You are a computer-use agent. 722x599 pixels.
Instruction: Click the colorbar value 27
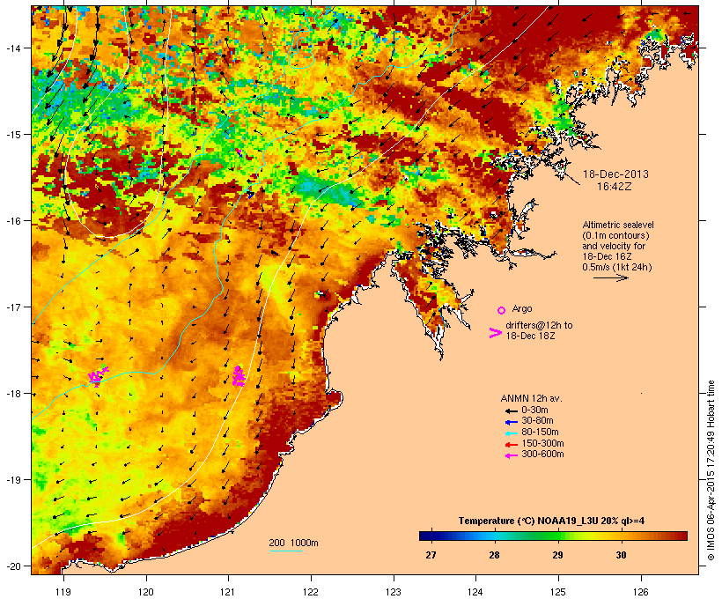click(431, 555)
